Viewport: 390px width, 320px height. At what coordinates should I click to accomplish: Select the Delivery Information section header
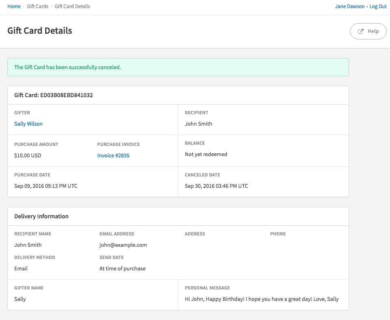[x=41, y=216]
